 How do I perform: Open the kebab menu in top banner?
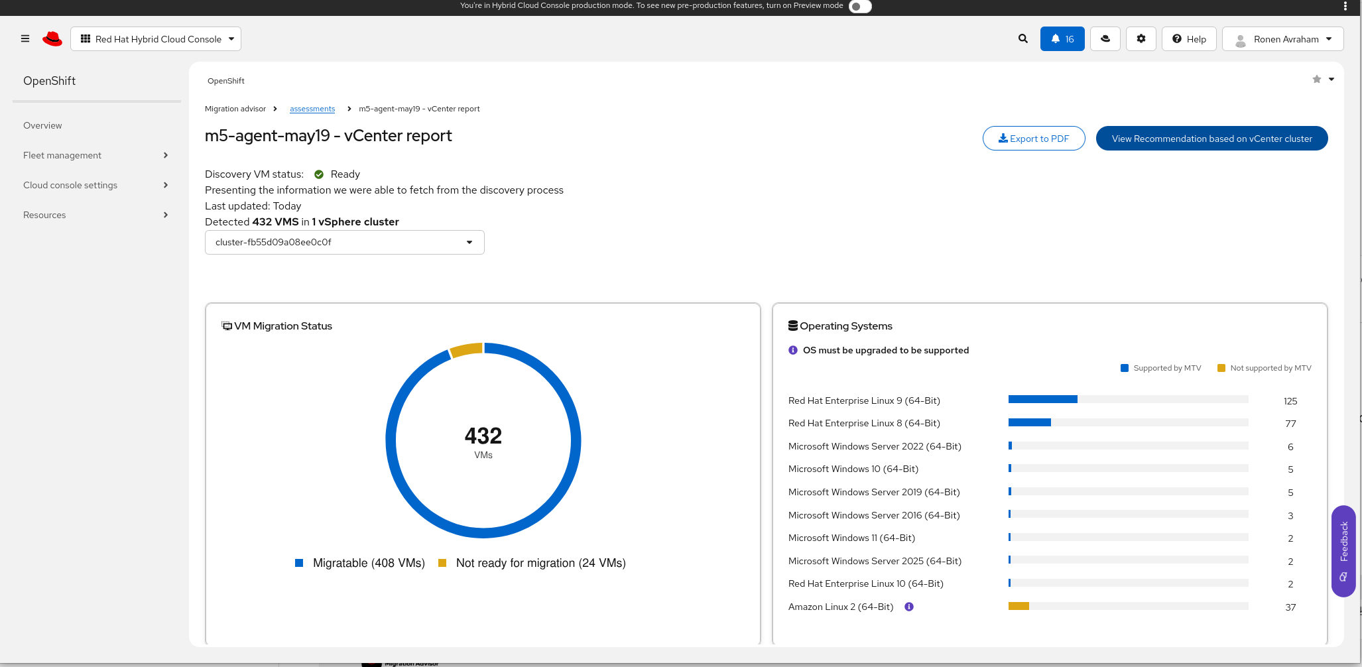pos(1345,6)
